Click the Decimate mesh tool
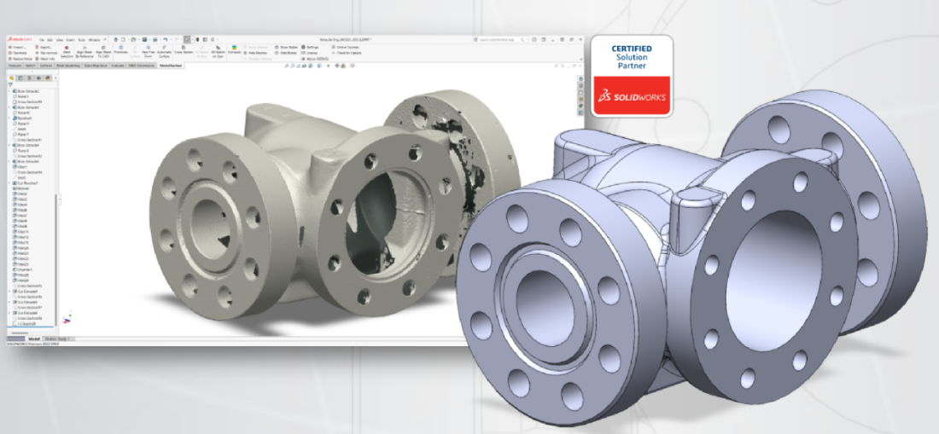 tap(18, 53)
